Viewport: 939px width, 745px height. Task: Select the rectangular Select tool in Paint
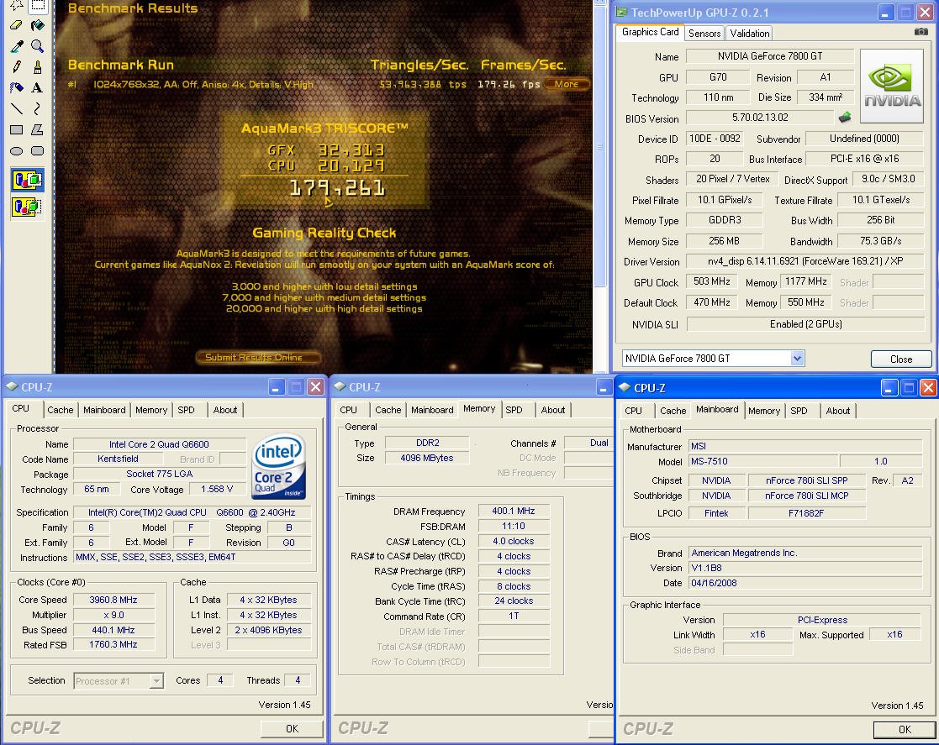pyautogui.click(x=37, y=5)
